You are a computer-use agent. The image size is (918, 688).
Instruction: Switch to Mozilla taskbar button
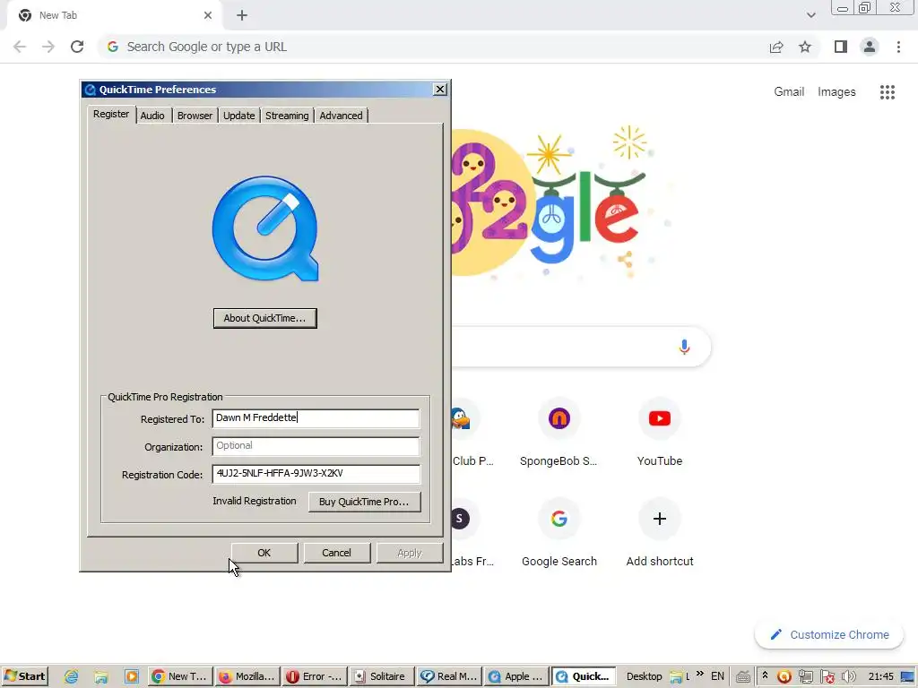click(x=247, y=676)
